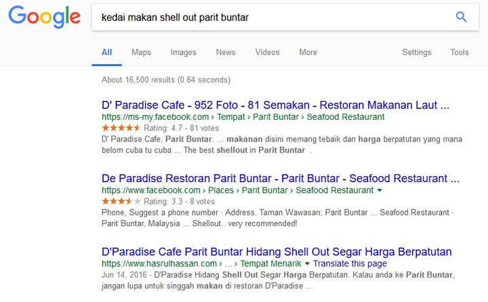Click snippet 'Shellout.. very recommended!'

(x=245, y=223)
